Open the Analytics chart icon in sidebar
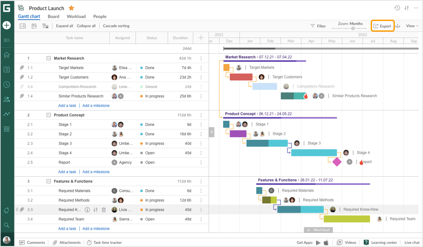This screenshot has height=247, width=423. 7,114
